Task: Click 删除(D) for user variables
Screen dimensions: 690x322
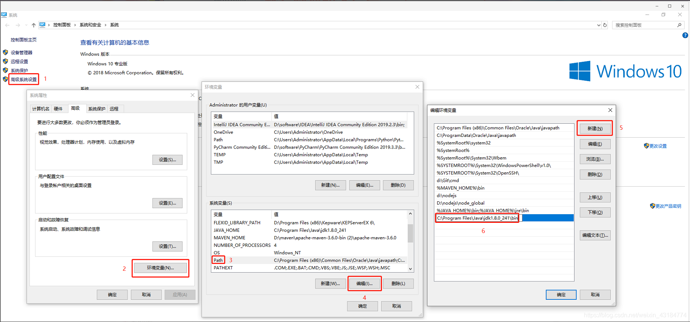Action: 398,185
